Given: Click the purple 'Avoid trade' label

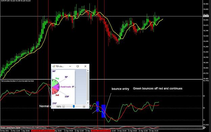Looking at the screenshot, I should coord(66,87).
